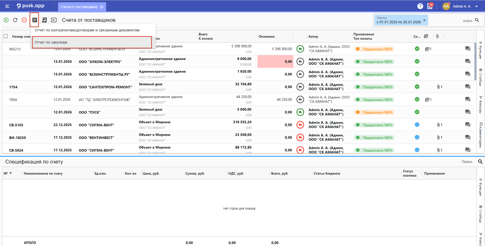Toggle the select-all checkbox in table header
Viewport: 485px width, 246px height.
pyautogui.click(x=6, y=36)
